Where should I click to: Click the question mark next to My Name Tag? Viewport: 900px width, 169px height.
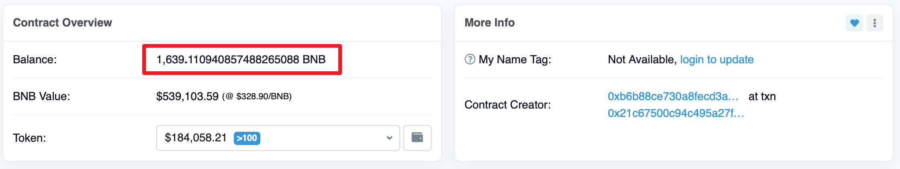coord(470,59)
